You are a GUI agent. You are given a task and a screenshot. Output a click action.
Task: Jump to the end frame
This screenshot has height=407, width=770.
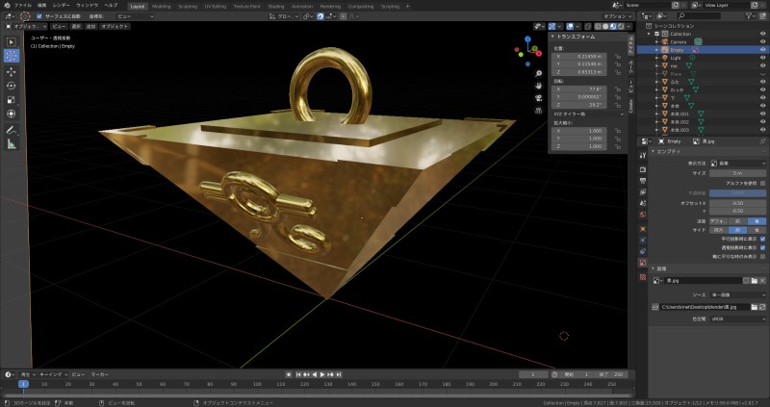click(338, 374)
